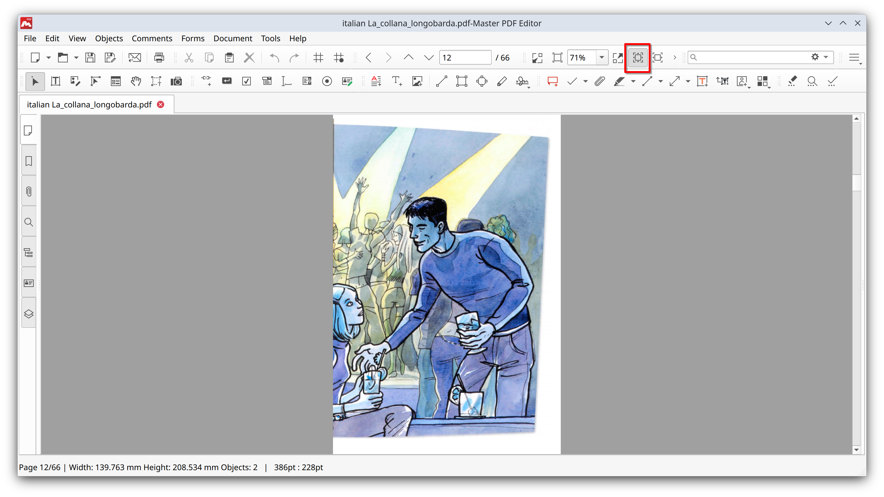Image resolution: width=884 pixels, height=497 pixels.
Task: Click the Paste clipboard icon
Action: coord(229,57)
